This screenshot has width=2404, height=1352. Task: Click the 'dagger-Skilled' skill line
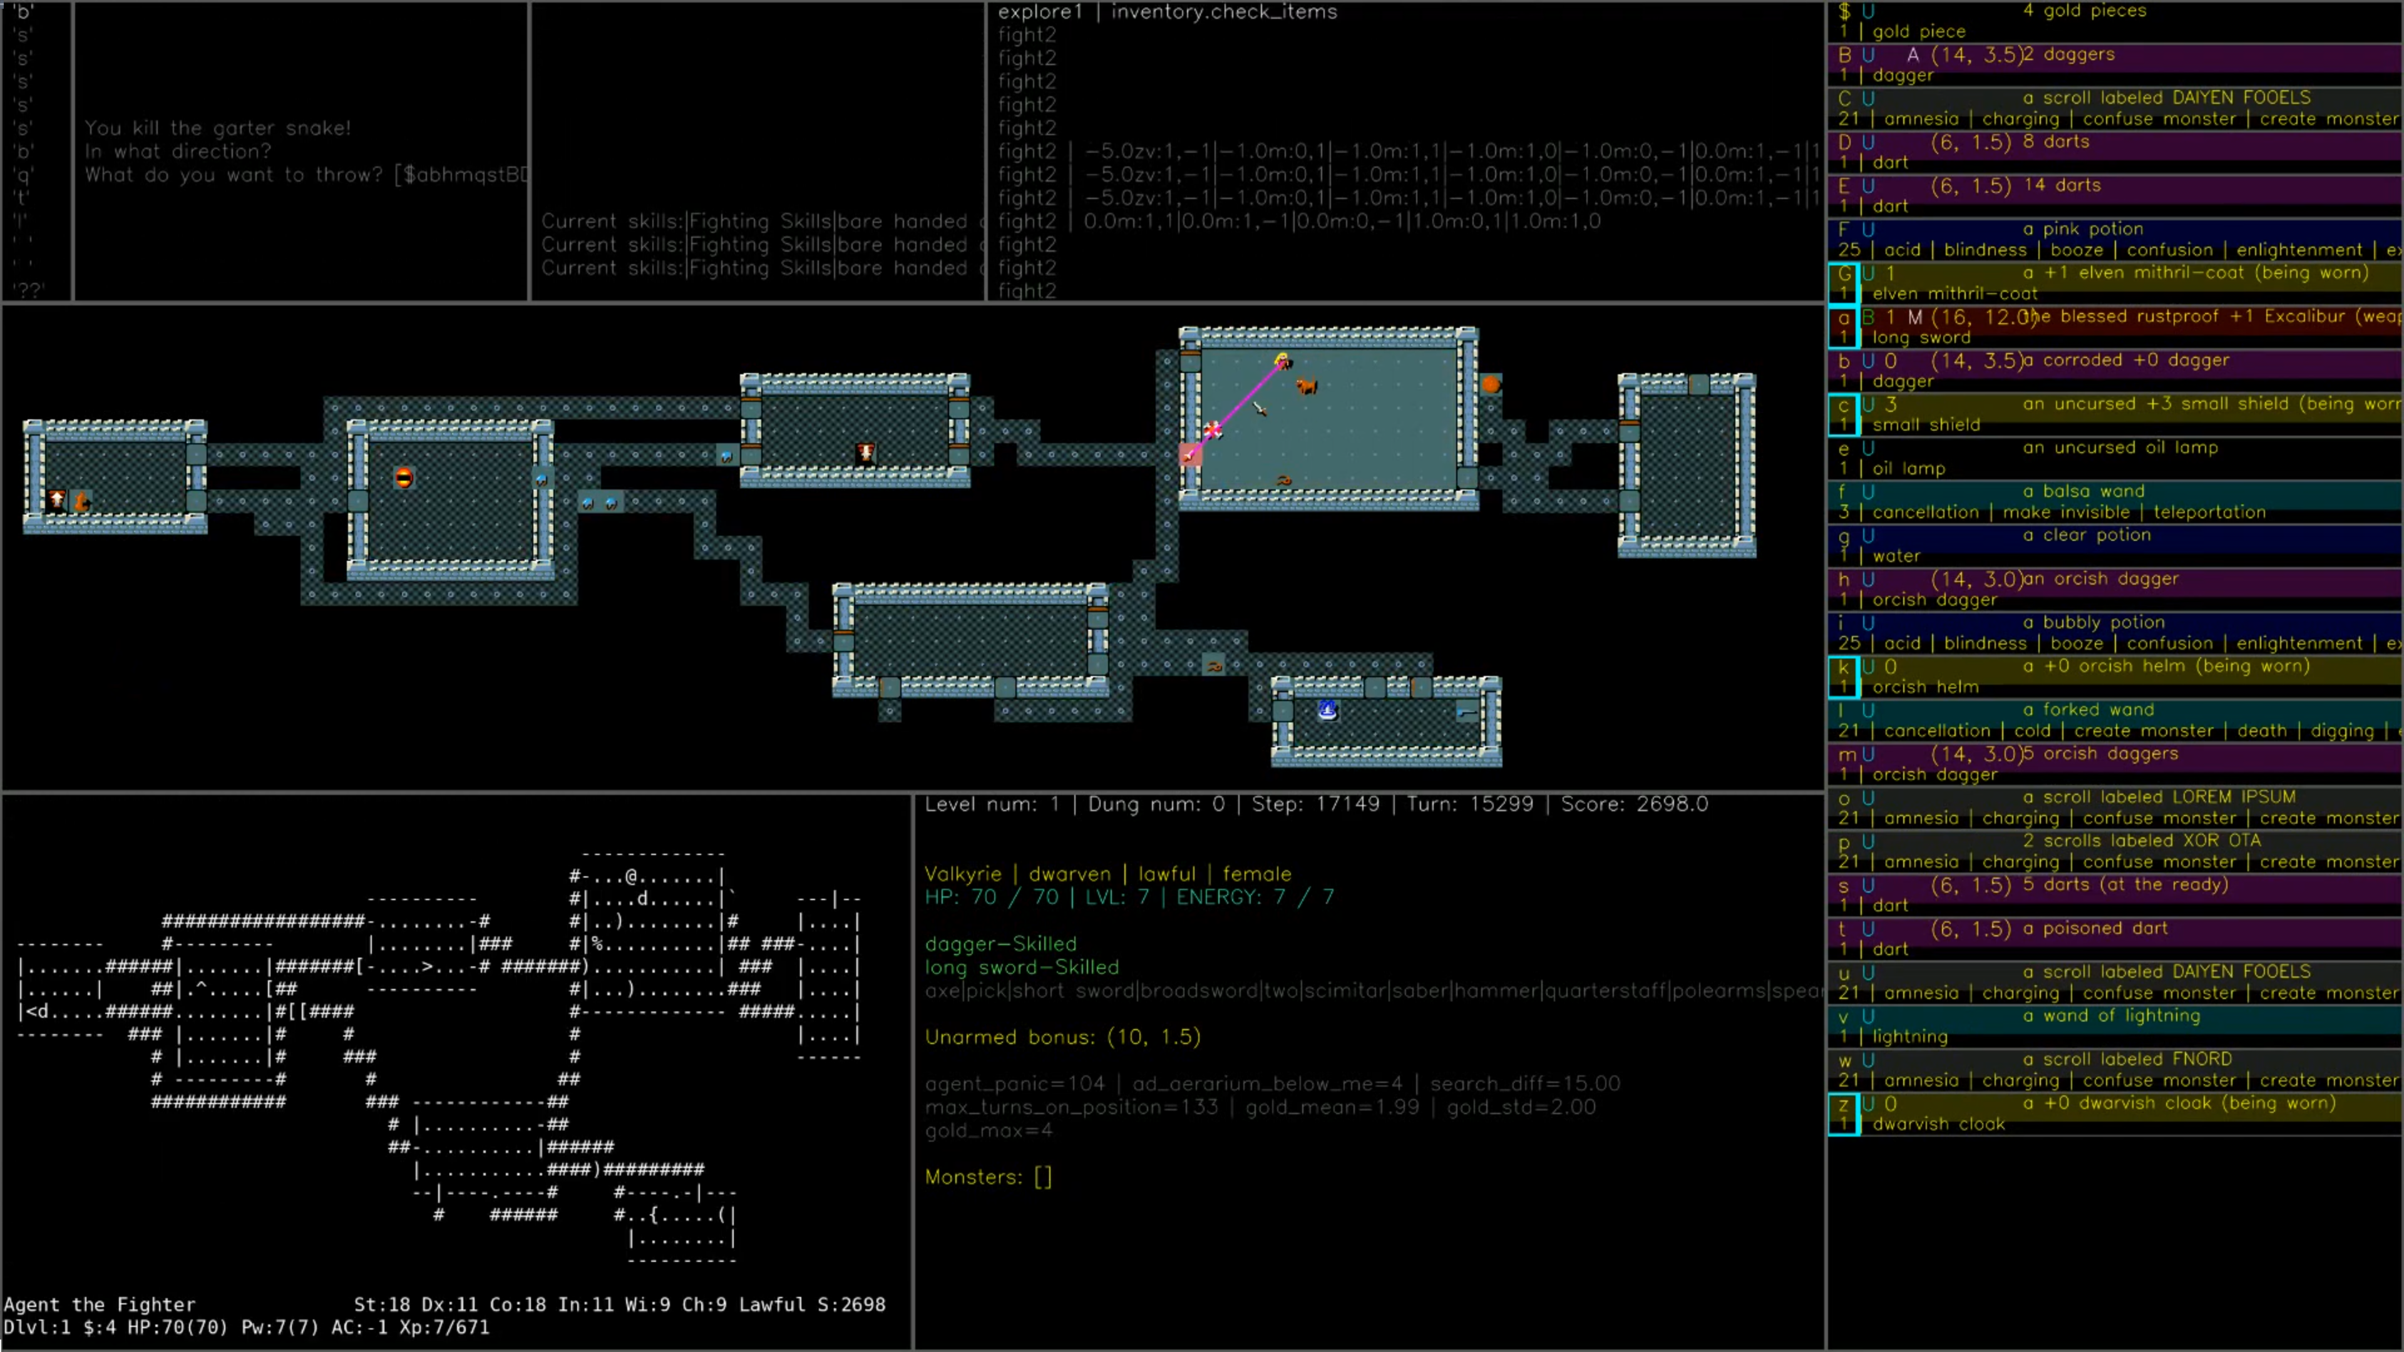(1000, 945)
